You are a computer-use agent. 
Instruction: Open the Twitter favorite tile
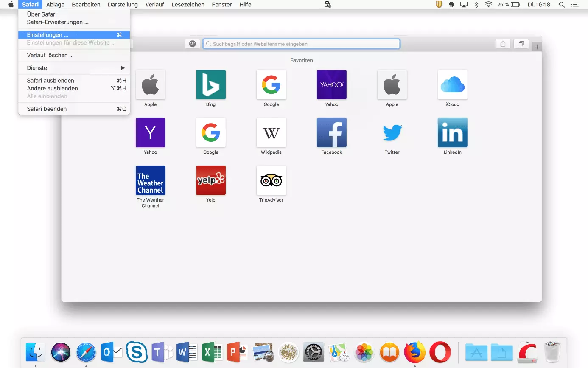pos(392,132)
